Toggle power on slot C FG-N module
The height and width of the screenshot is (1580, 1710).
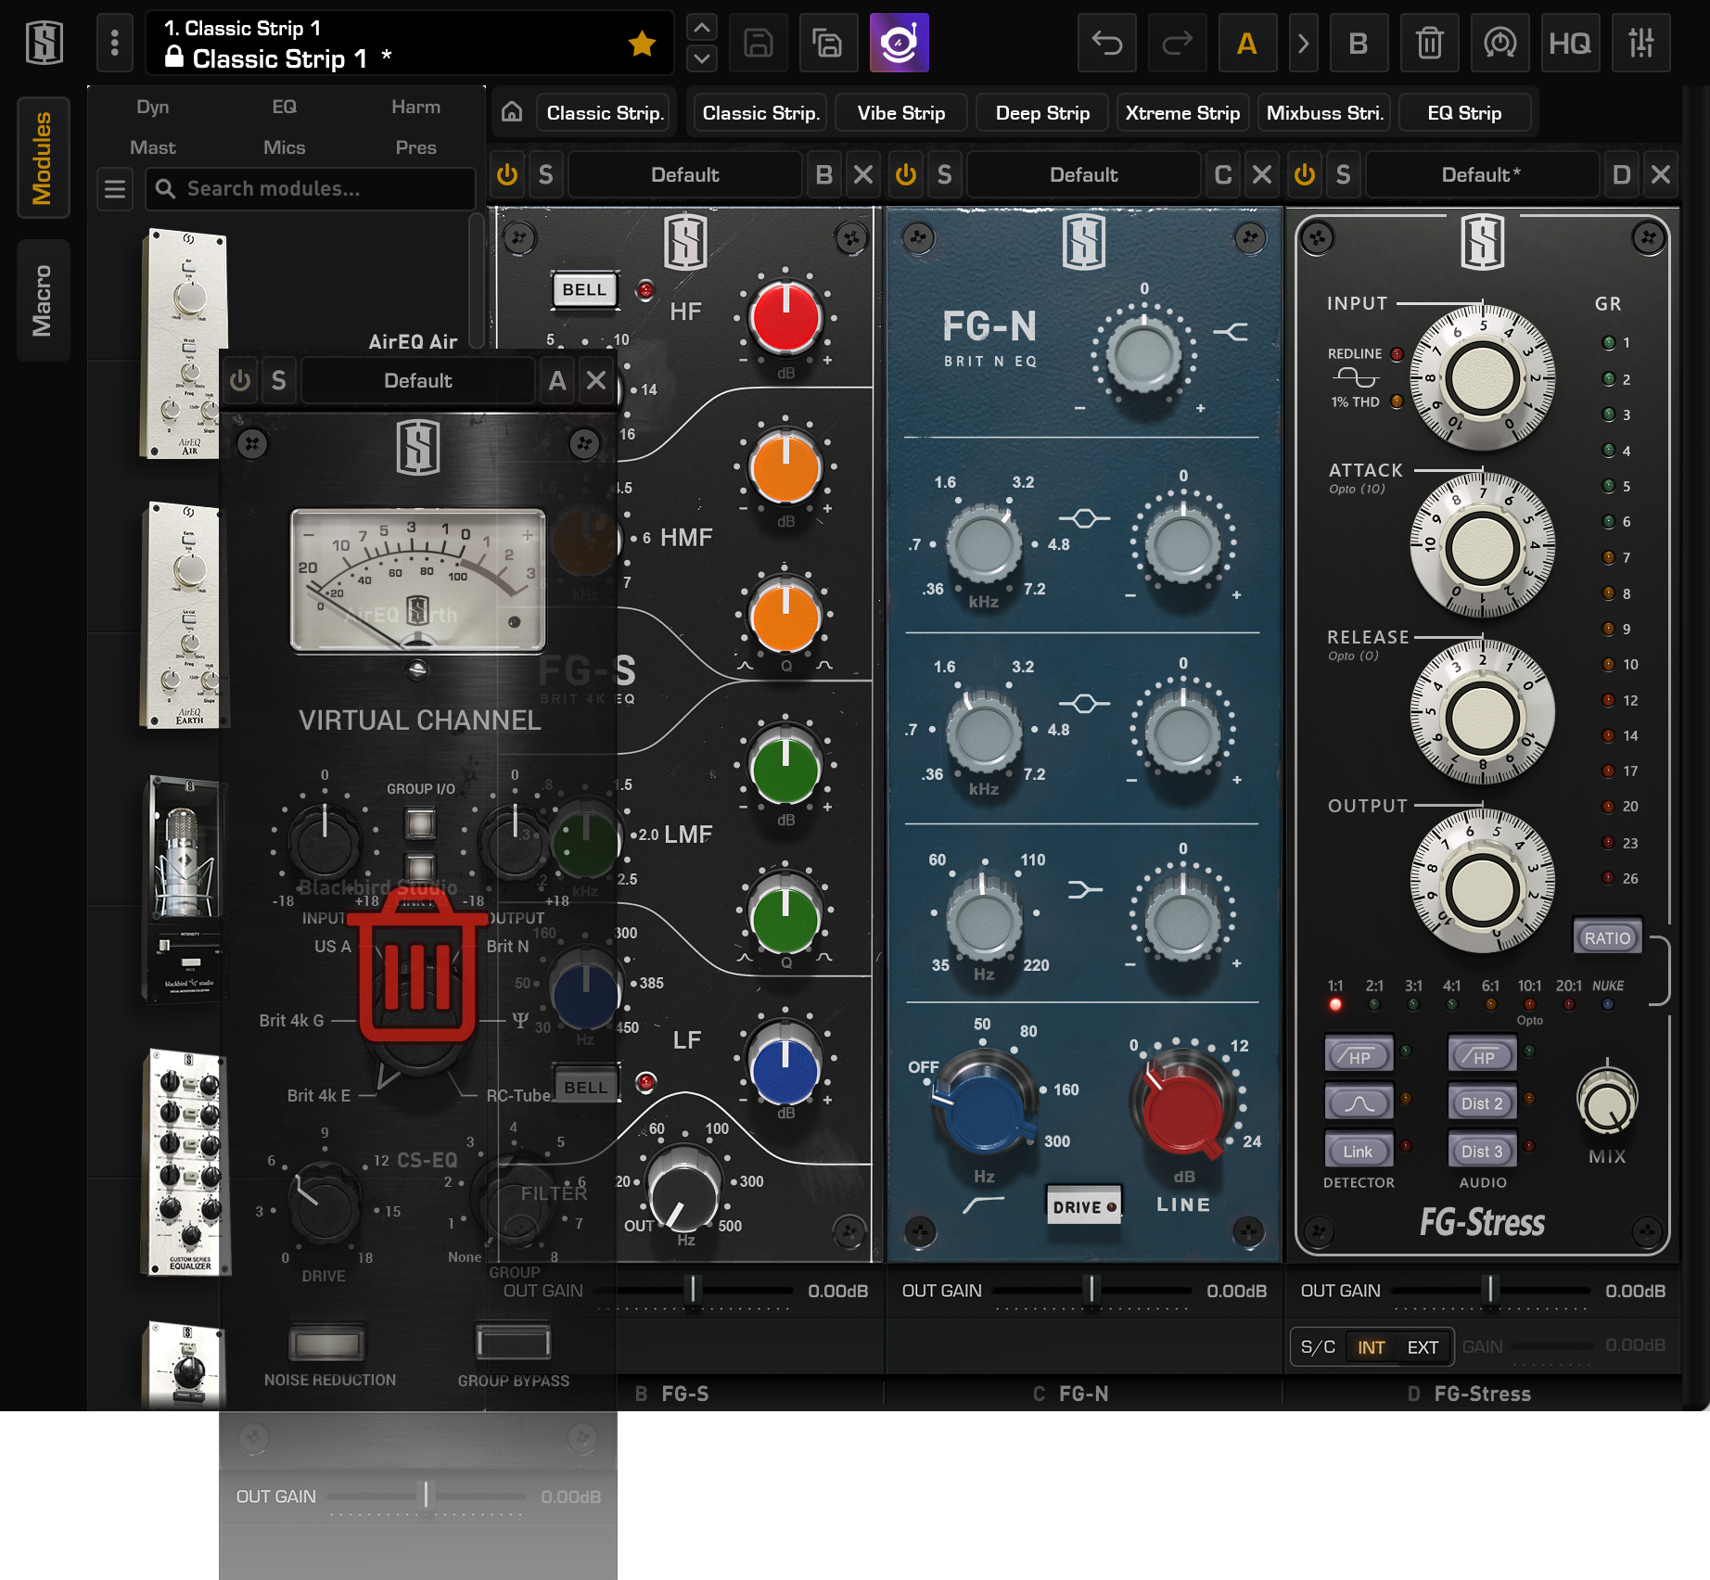[906, 174]
